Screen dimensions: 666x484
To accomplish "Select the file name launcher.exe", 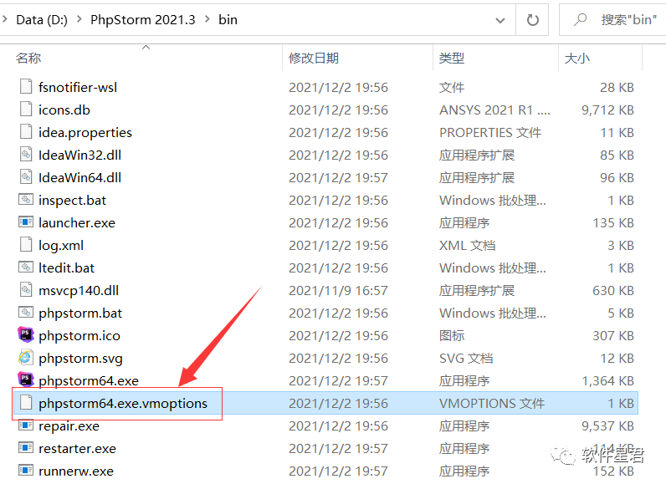I will click(x=77, y=222).
